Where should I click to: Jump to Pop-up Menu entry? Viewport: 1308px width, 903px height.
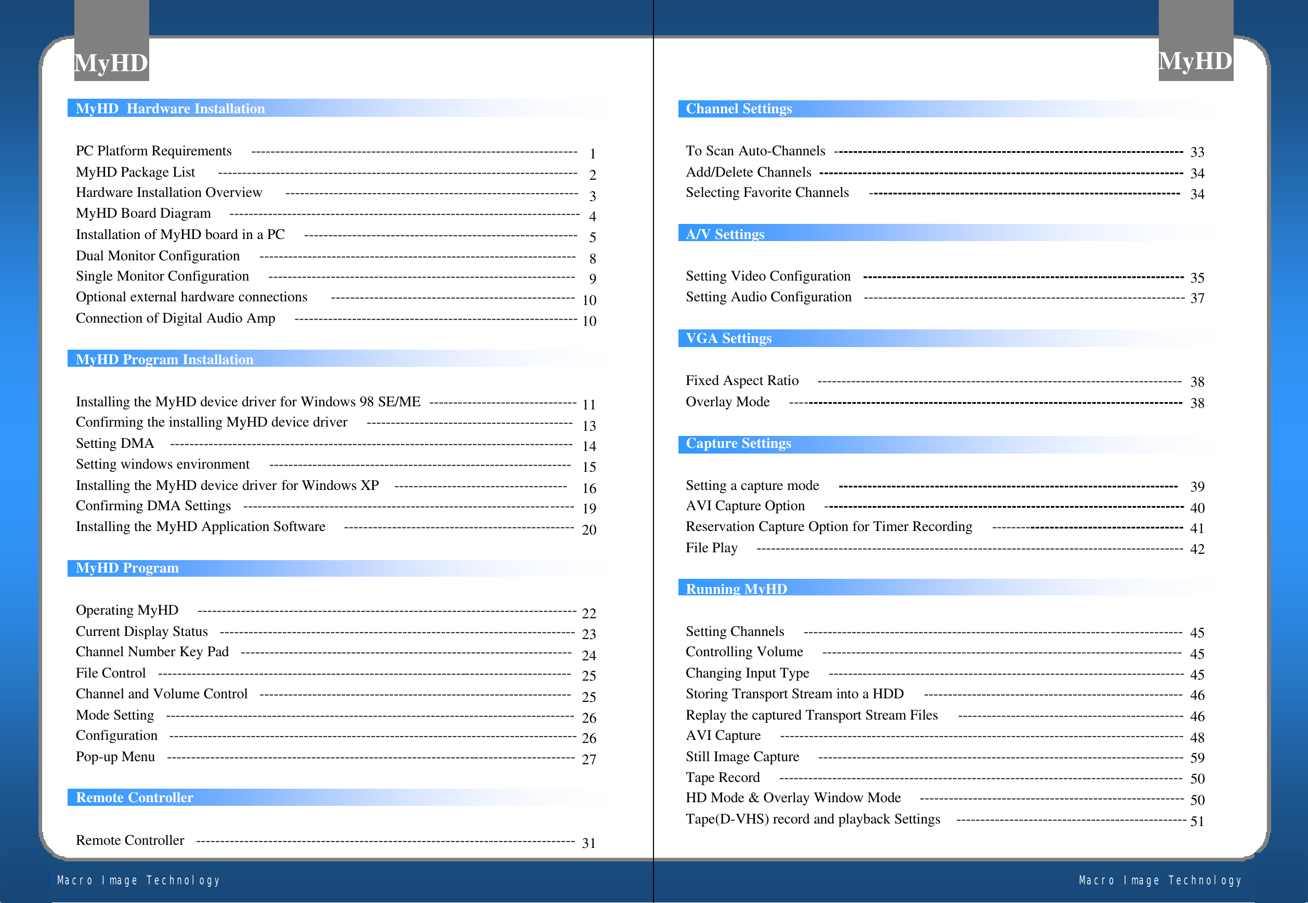(115, 757)
